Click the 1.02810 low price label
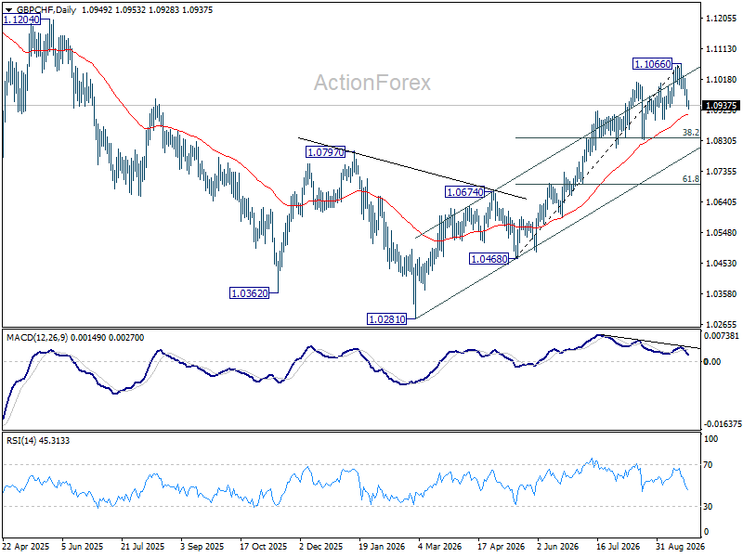 pos(387,319)
